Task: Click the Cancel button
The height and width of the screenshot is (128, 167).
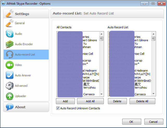Action: (x=154, y=122)
